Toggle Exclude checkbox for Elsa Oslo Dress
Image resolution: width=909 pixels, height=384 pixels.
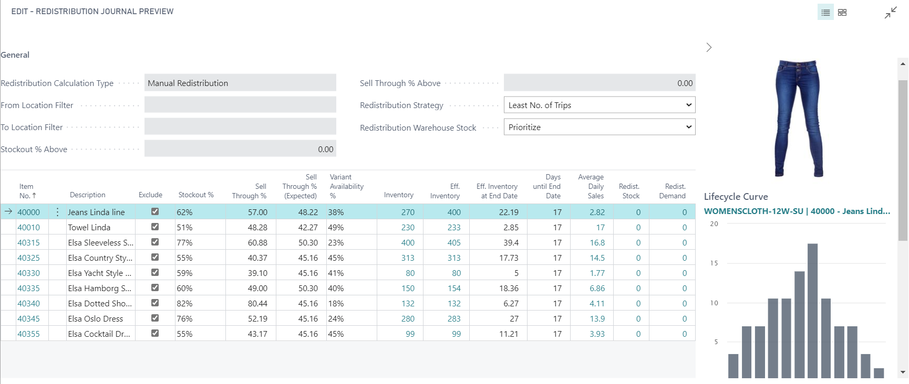coord(155,318)
